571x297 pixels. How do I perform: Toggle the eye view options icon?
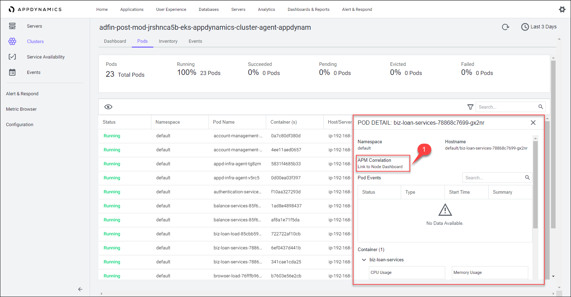108,107
